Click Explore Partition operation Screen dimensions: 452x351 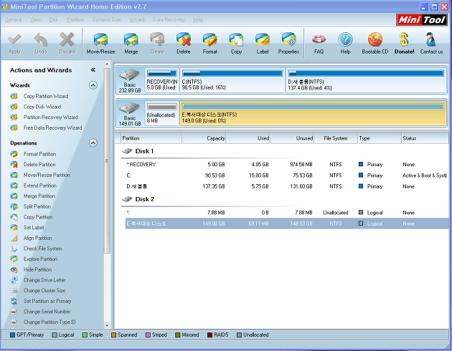point(40,259)
